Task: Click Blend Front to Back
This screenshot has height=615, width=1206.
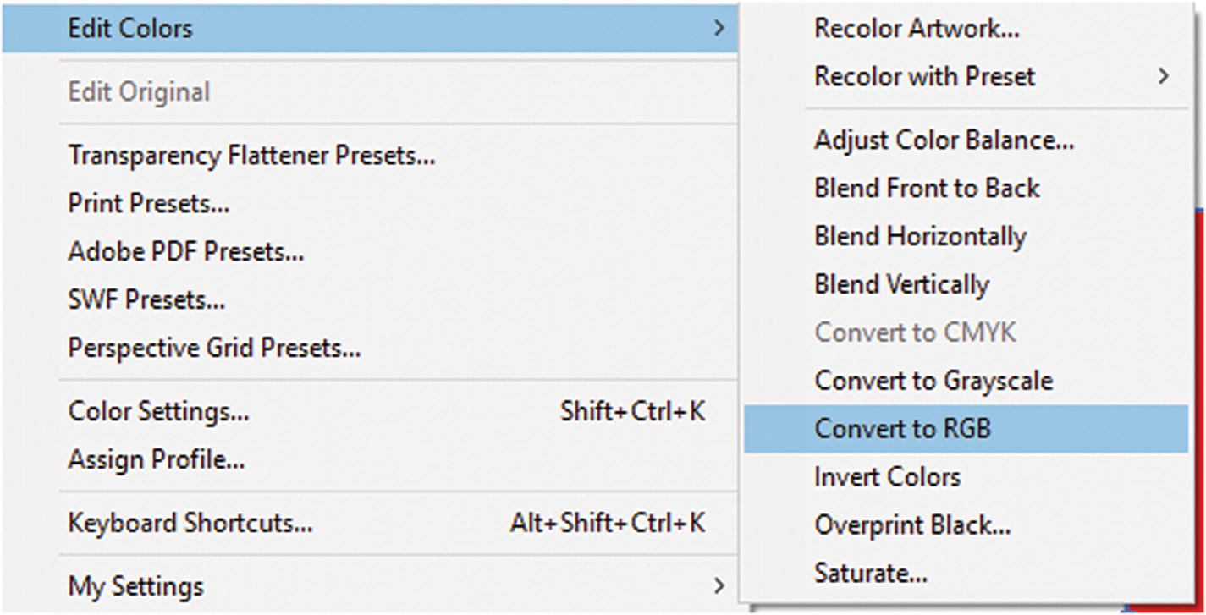Action: 927,188
